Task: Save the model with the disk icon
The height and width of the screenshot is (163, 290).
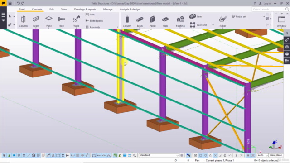Action: click(10, 3)
